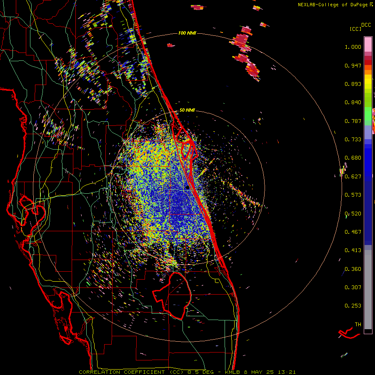
Task: Click the 0.947 color scale value
Action: point(353,65)
